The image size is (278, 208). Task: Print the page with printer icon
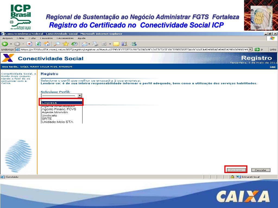point(95,44)
